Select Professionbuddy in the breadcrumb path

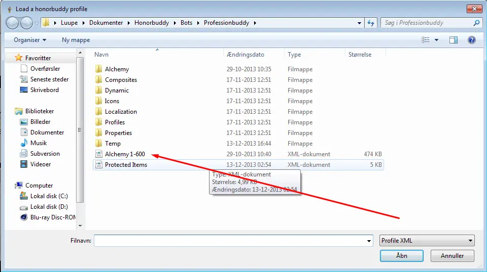[226, 23]
